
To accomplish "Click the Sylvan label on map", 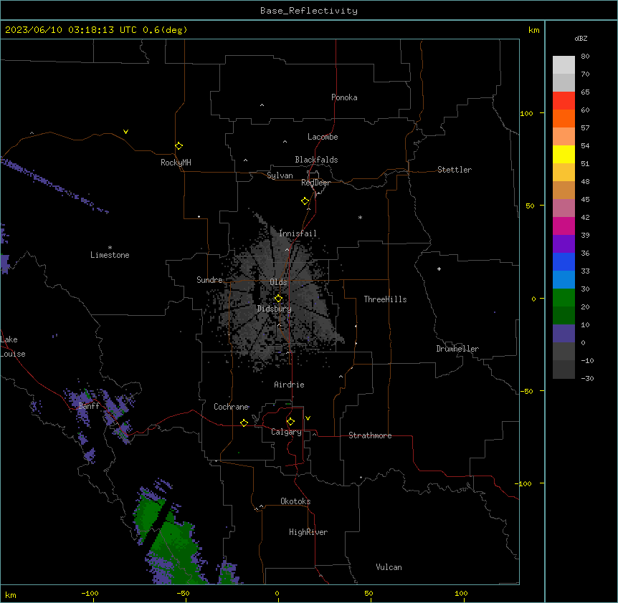I will 280,175.
